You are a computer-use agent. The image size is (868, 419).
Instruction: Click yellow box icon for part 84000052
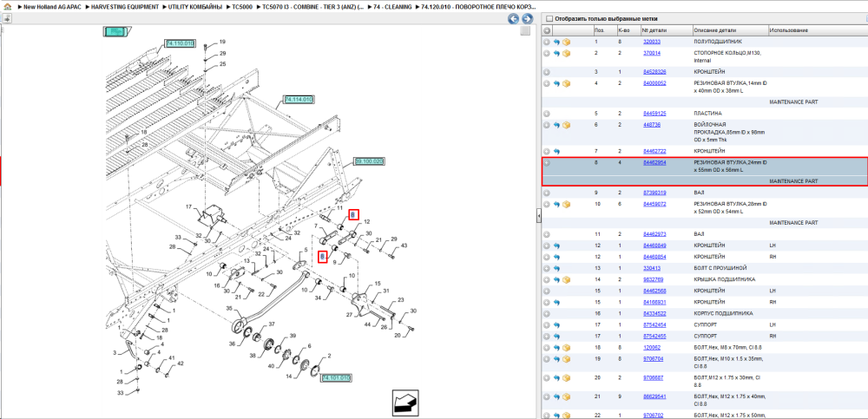(x=566, y=83)
